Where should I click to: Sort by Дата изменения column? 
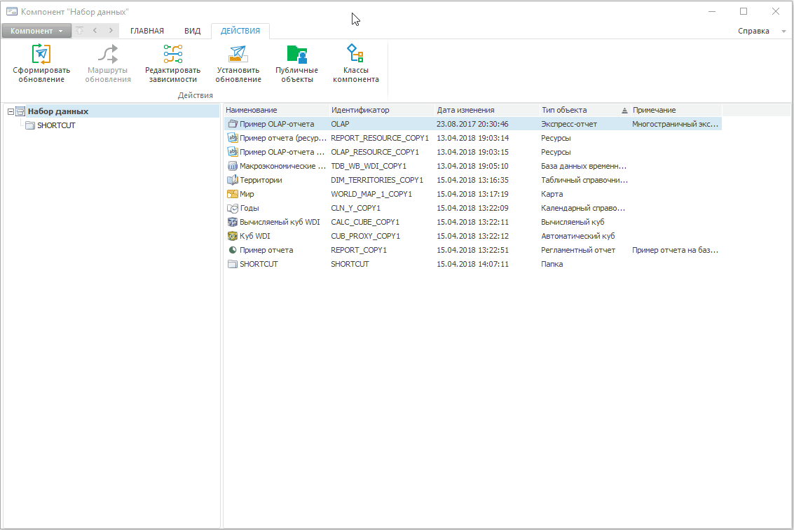[x=465, y=110]
